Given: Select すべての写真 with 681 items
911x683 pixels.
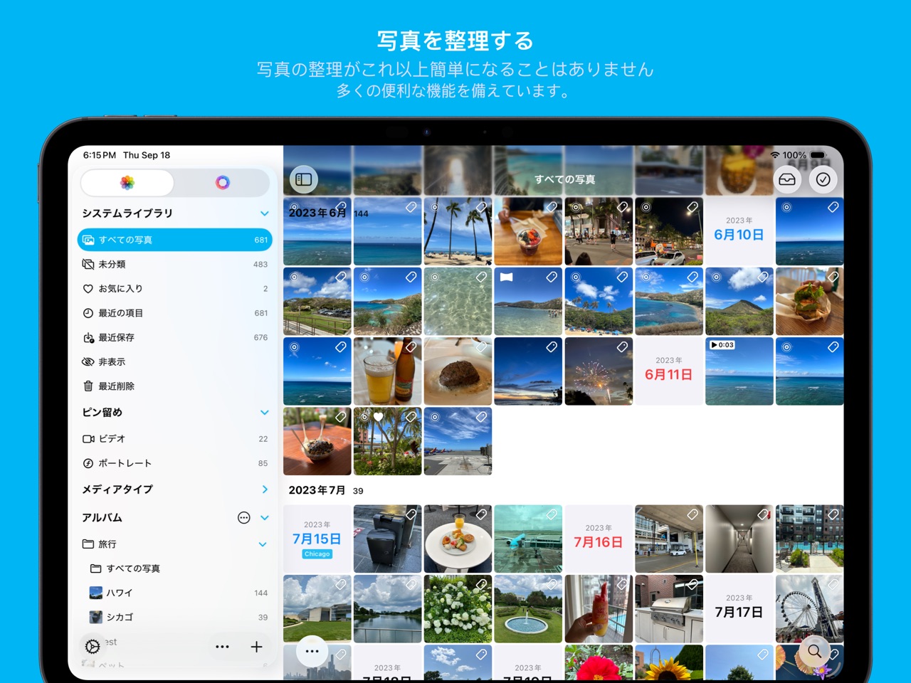Looking at the screenshot, I should (x=175, y=240).
